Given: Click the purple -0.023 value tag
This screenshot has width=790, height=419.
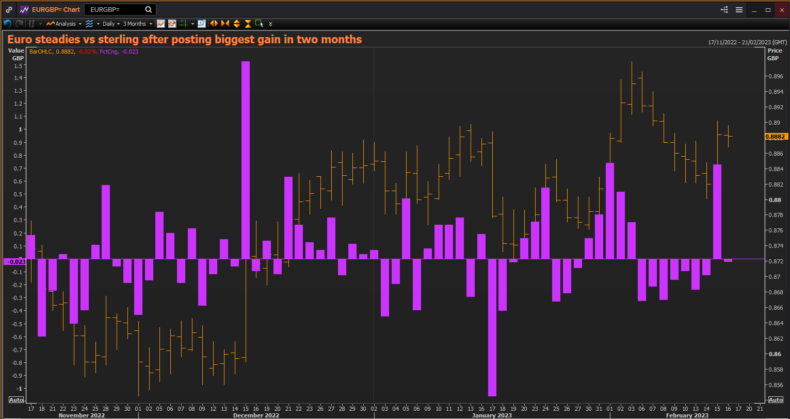Looking at the screenshot, I should point(15,262).
